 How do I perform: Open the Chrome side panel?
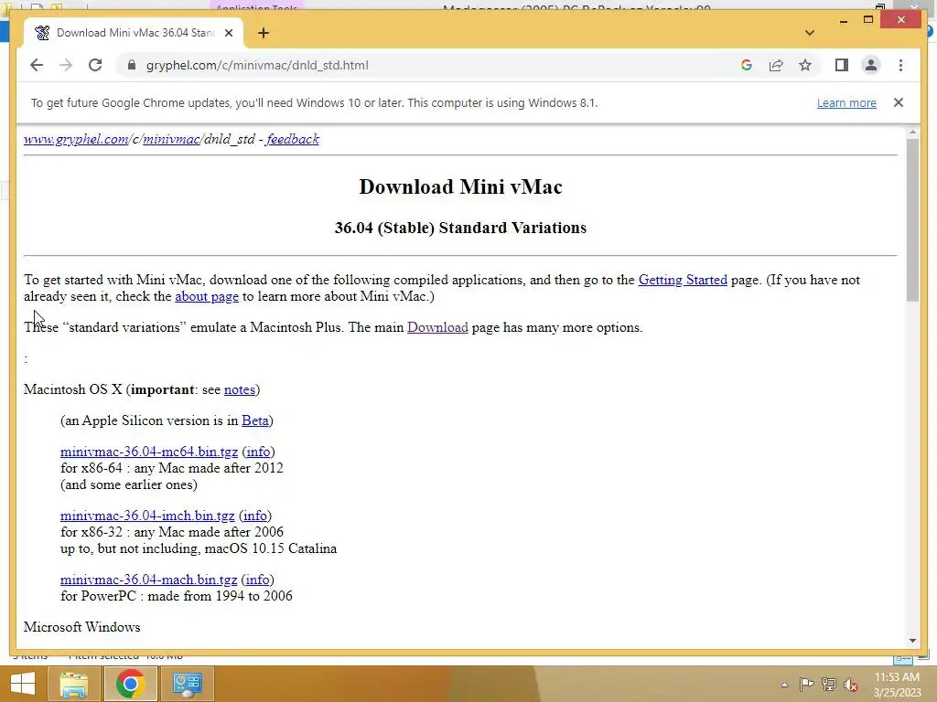click(842, 65)
